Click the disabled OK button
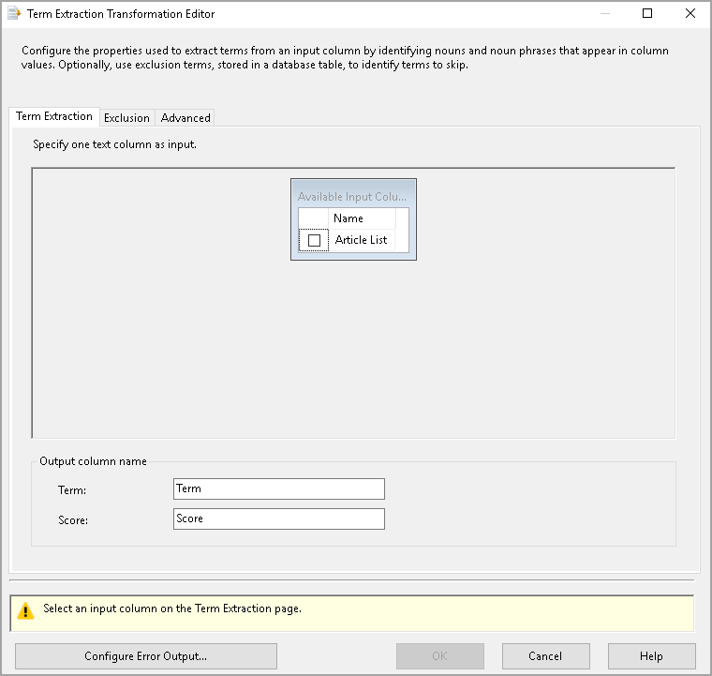The image size is (712, 676). click(x=439, y=656)
